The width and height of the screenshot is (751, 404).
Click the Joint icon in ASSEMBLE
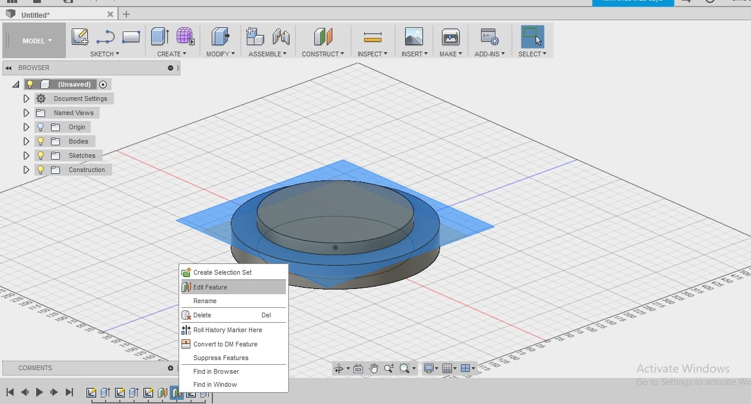tap(281, 37)
